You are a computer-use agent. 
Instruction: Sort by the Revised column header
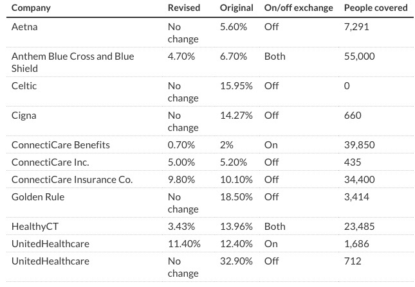(183, 8)
